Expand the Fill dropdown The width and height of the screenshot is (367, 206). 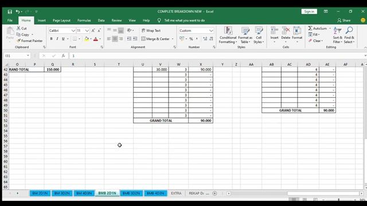pos(319,34)
